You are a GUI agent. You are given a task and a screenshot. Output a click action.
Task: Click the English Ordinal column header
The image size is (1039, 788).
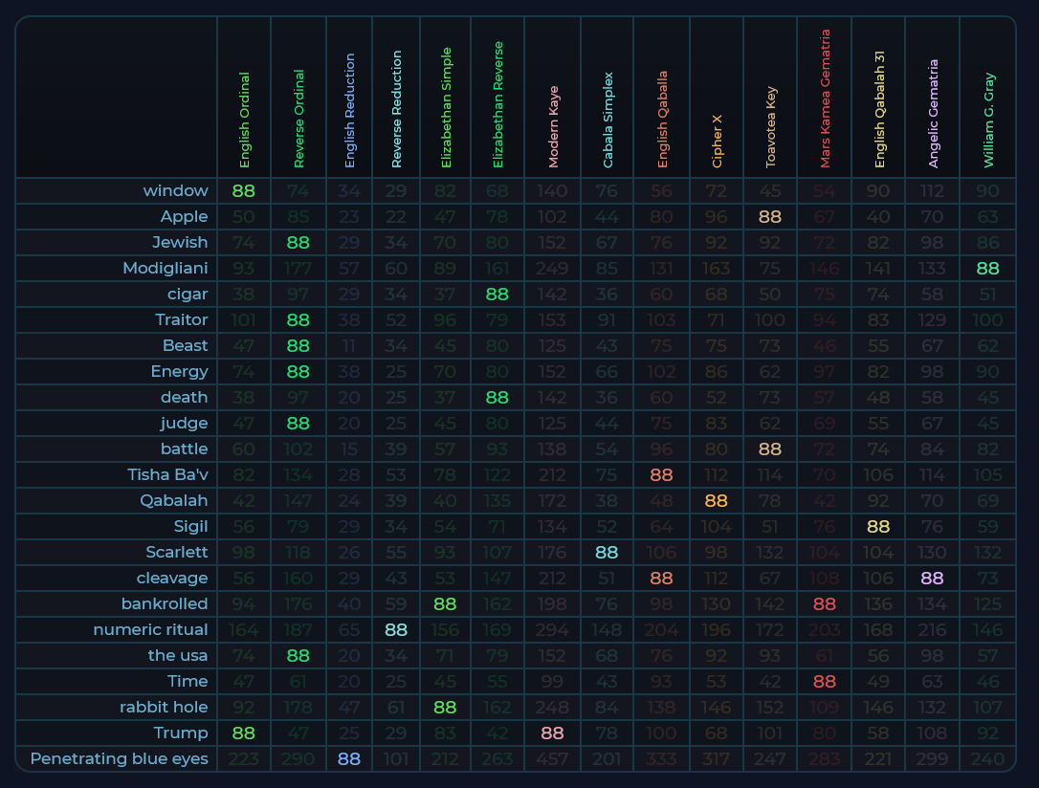pos(245,120)
